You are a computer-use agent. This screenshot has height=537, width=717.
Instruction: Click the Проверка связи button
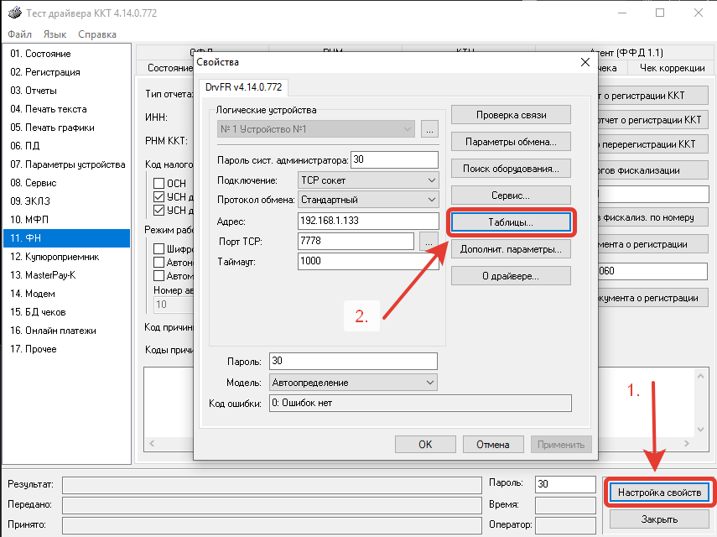(511, 115)
